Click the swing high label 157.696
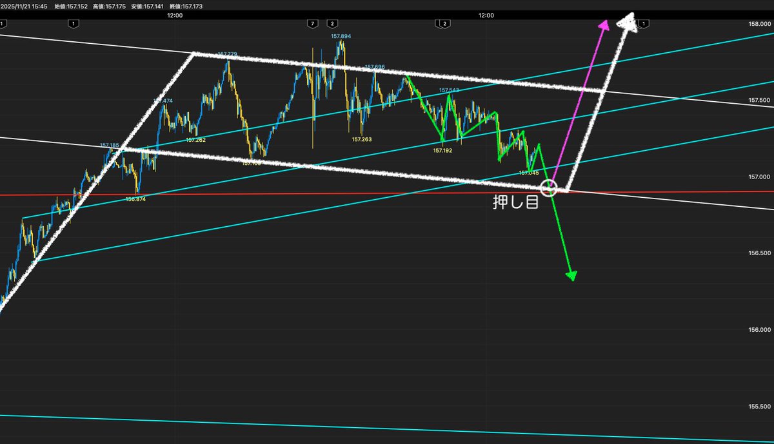The height and width of the screenshot is (444, 774). [375, 67]
